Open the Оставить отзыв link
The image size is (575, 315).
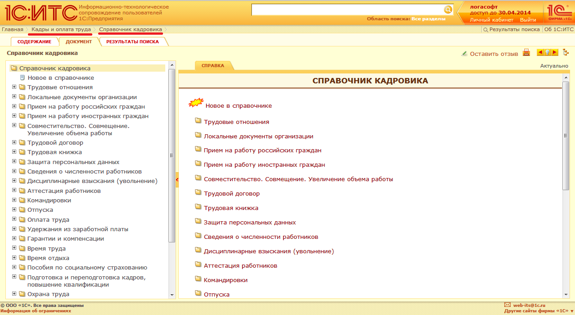point(494,54)
